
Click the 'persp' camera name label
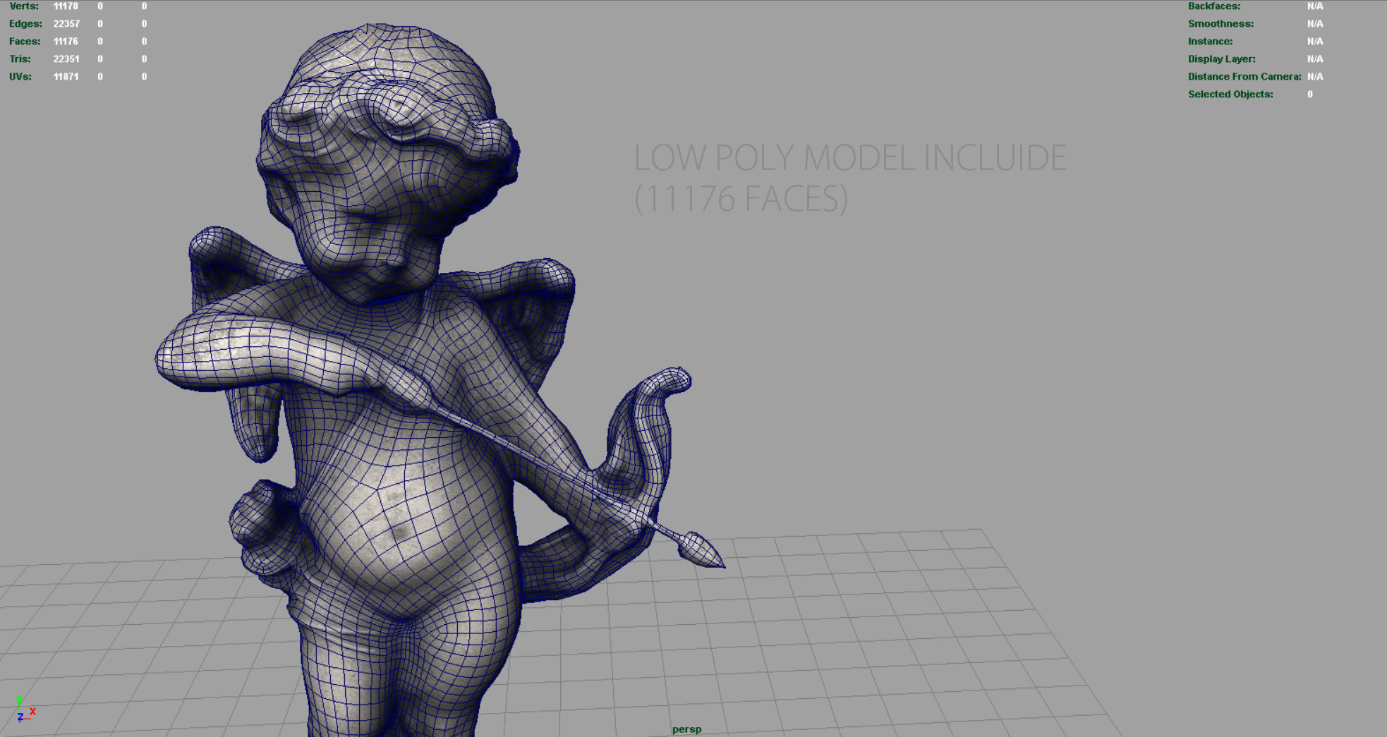(x=686, y=729)
